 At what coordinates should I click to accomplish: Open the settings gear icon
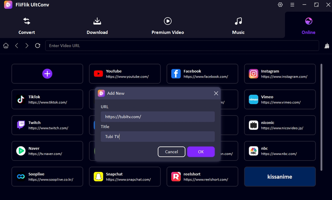coord(280,5)
